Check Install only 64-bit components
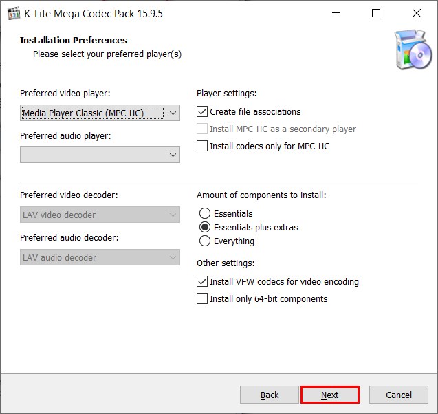The height and width of the screenshot is (414, 438). tap(202, 298)
